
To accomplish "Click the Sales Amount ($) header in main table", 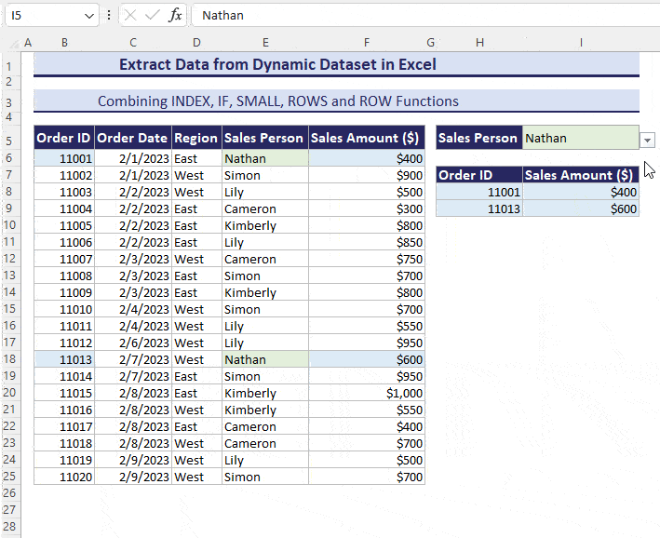I will point(366,138).
